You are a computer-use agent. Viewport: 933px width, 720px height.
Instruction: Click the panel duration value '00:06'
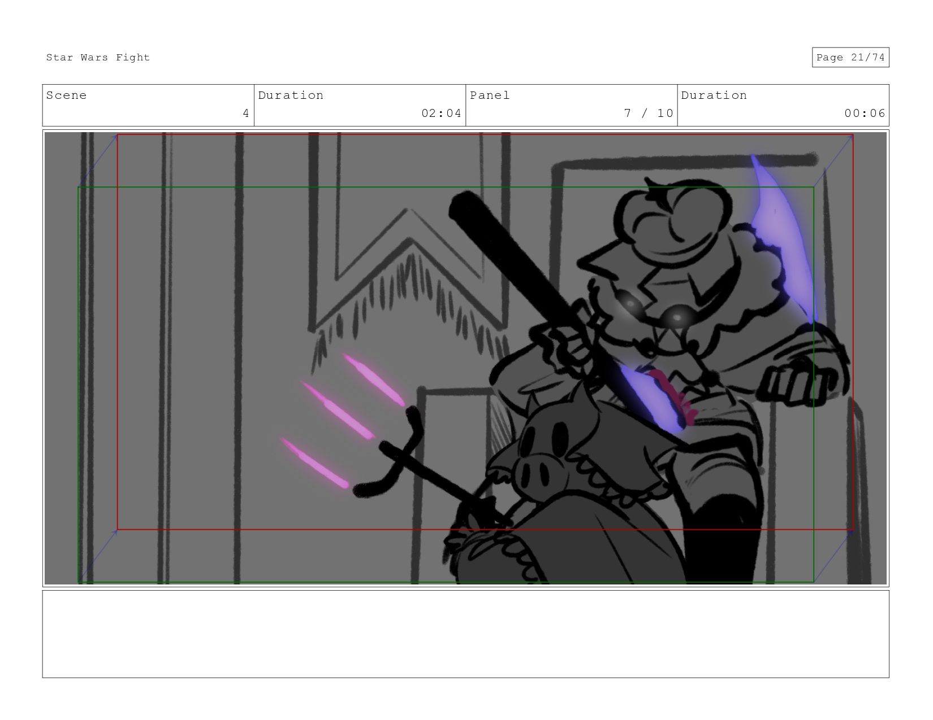click(865, 114)
